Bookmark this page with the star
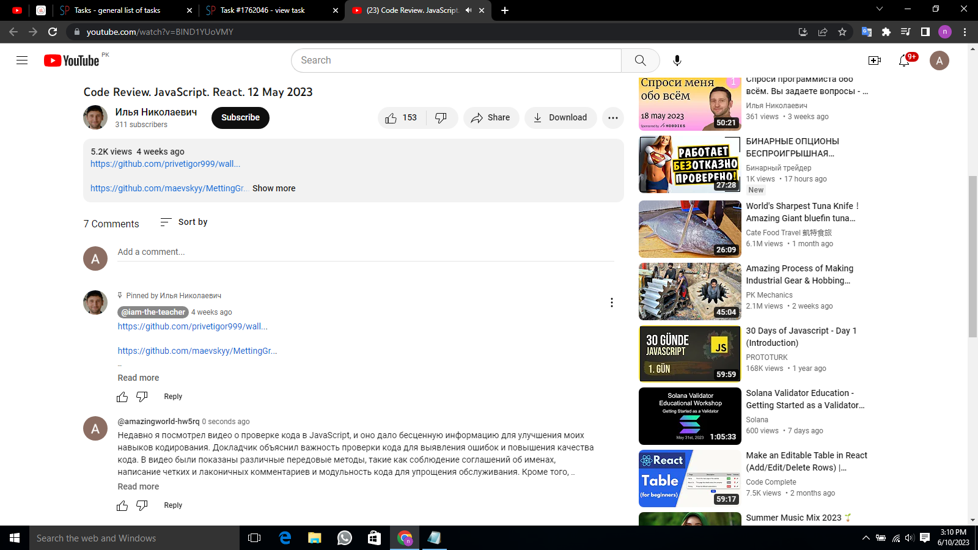Screen dimensions: 978x550 coord(842,32)
